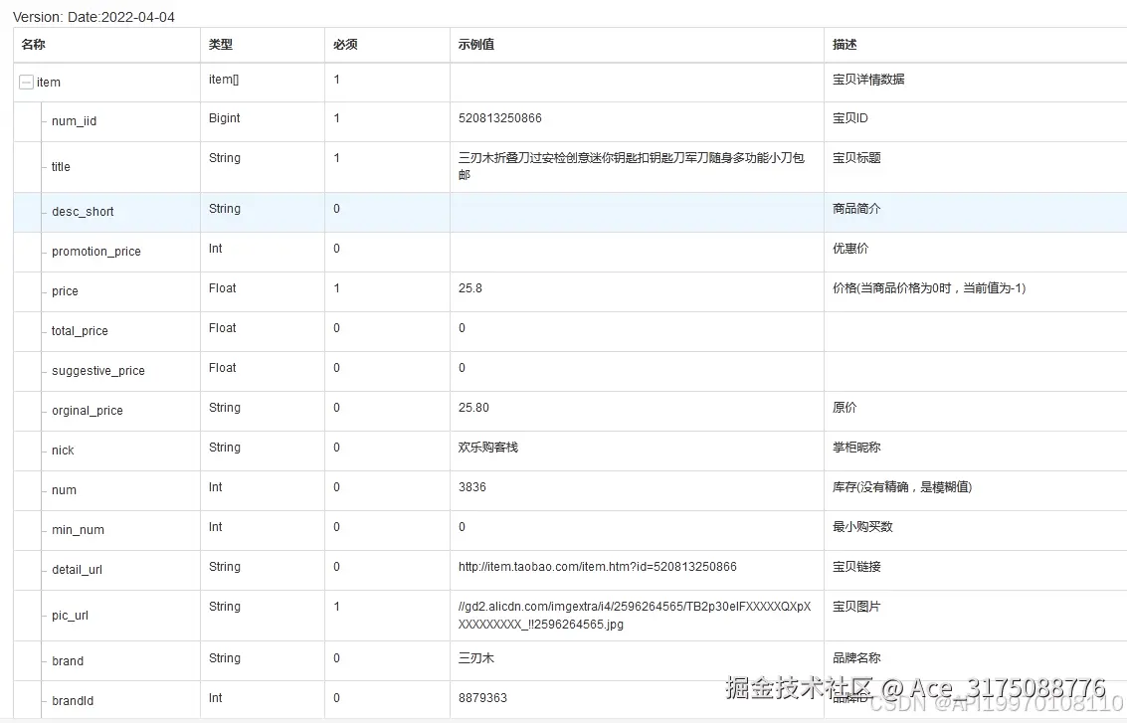The height and width of the screenshot is (723, 1127).
Task: Click the original price value 25.80
Action: 473,408
